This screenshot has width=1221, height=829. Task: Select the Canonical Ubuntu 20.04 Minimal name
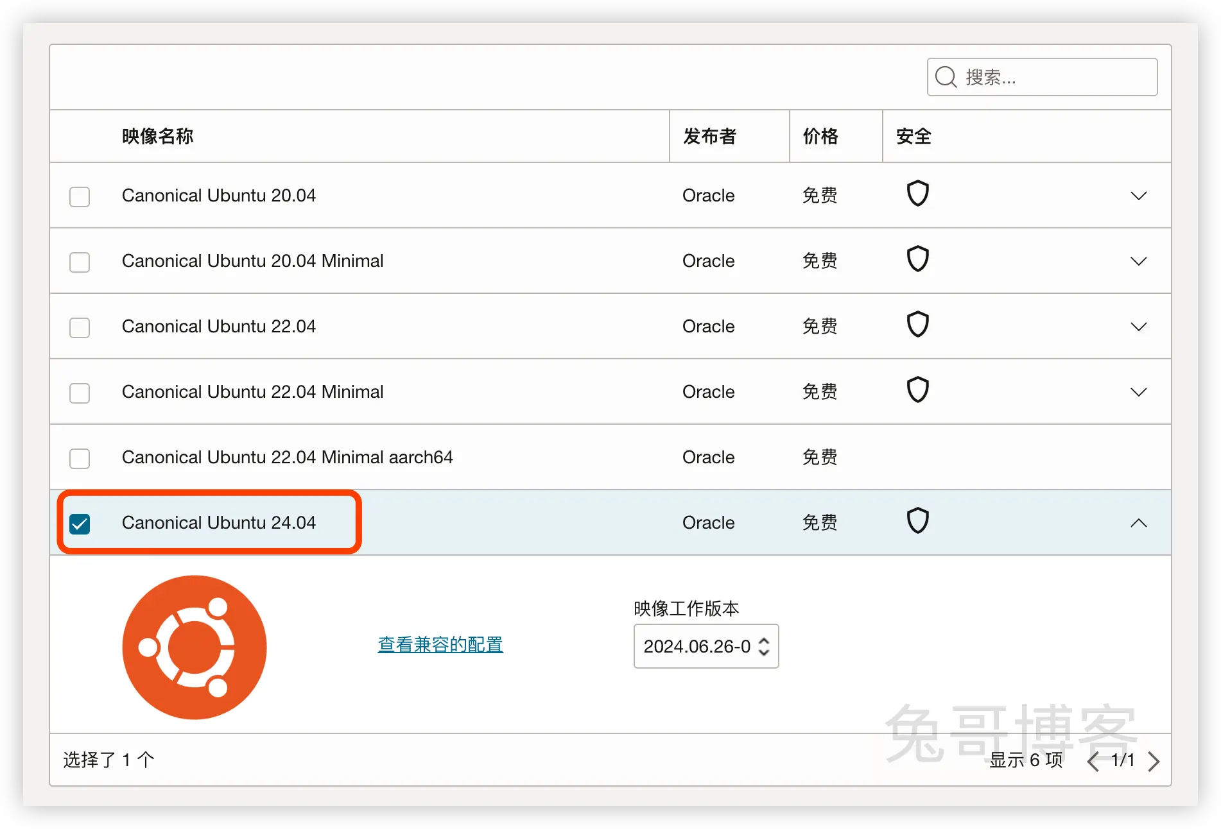point(253,261)
